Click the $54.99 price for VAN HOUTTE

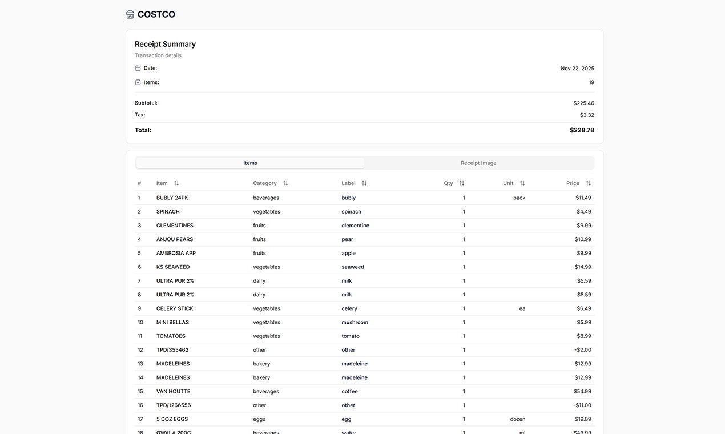pos(582,391)
